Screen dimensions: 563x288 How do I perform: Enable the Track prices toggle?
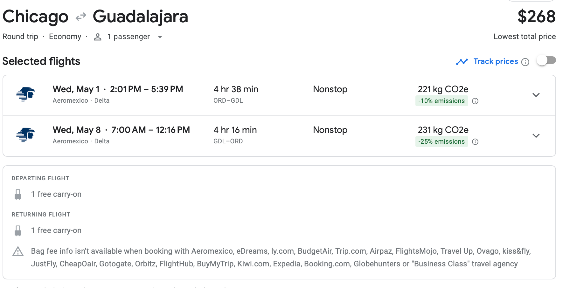pyautogui.click(x=546, y=60)
